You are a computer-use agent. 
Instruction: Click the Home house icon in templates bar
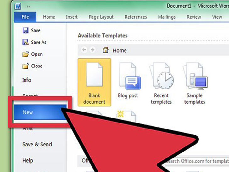click(105, 50)
